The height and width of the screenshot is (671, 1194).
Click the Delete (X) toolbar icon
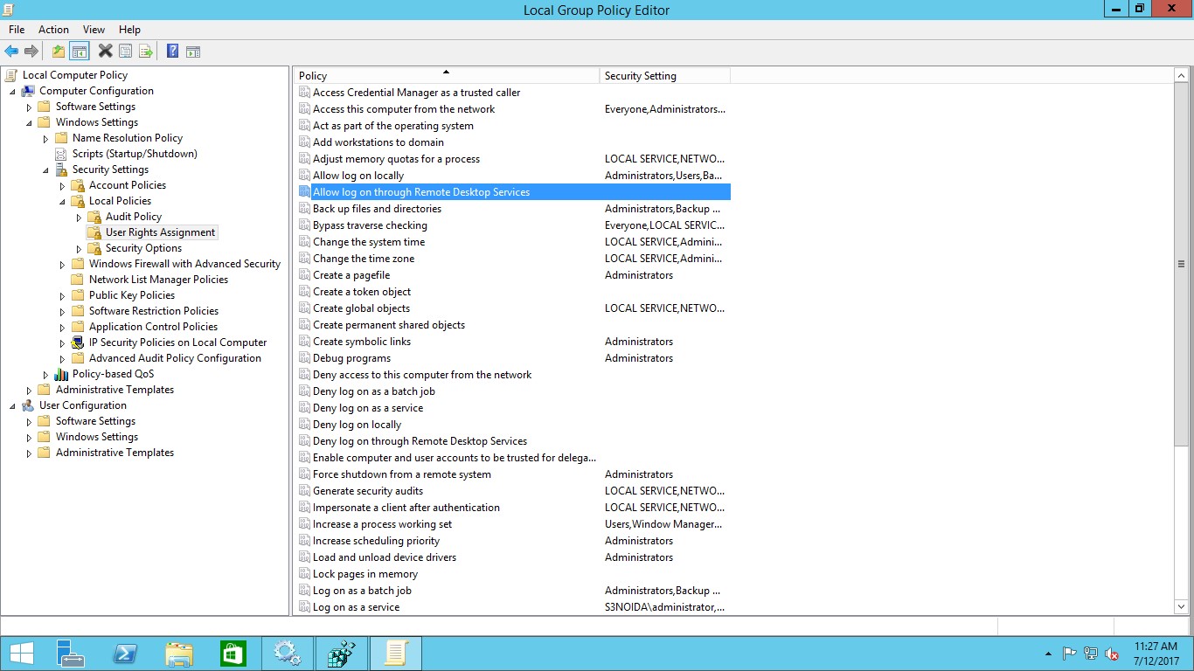pyautogui.click(x=105, y=52)
